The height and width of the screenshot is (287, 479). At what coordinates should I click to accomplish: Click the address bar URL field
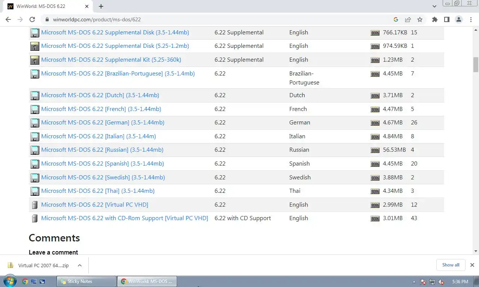click(x=217, y=19)
